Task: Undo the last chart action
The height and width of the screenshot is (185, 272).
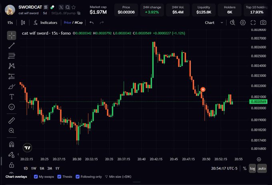Action: click(92, 23)
